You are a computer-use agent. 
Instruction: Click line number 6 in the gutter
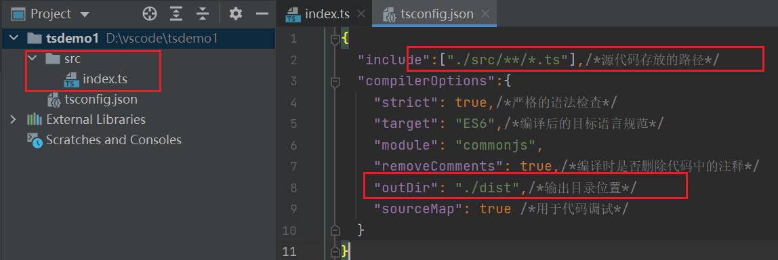point(293,145)
